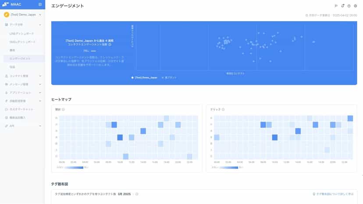Open notifications bell icon in the header
363x204 pixels.
tap(343, 6)
